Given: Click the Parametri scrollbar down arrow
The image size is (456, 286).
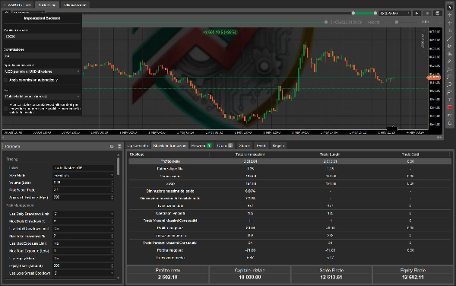Looking at the screenshot, I should pos(118,278).
